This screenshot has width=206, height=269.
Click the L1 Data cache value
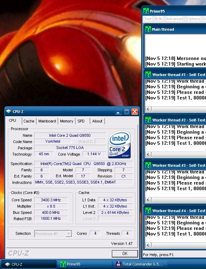point(115,200)
